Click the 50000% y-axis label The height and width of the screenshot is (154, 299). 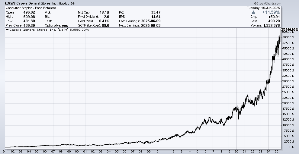(288, 37)
